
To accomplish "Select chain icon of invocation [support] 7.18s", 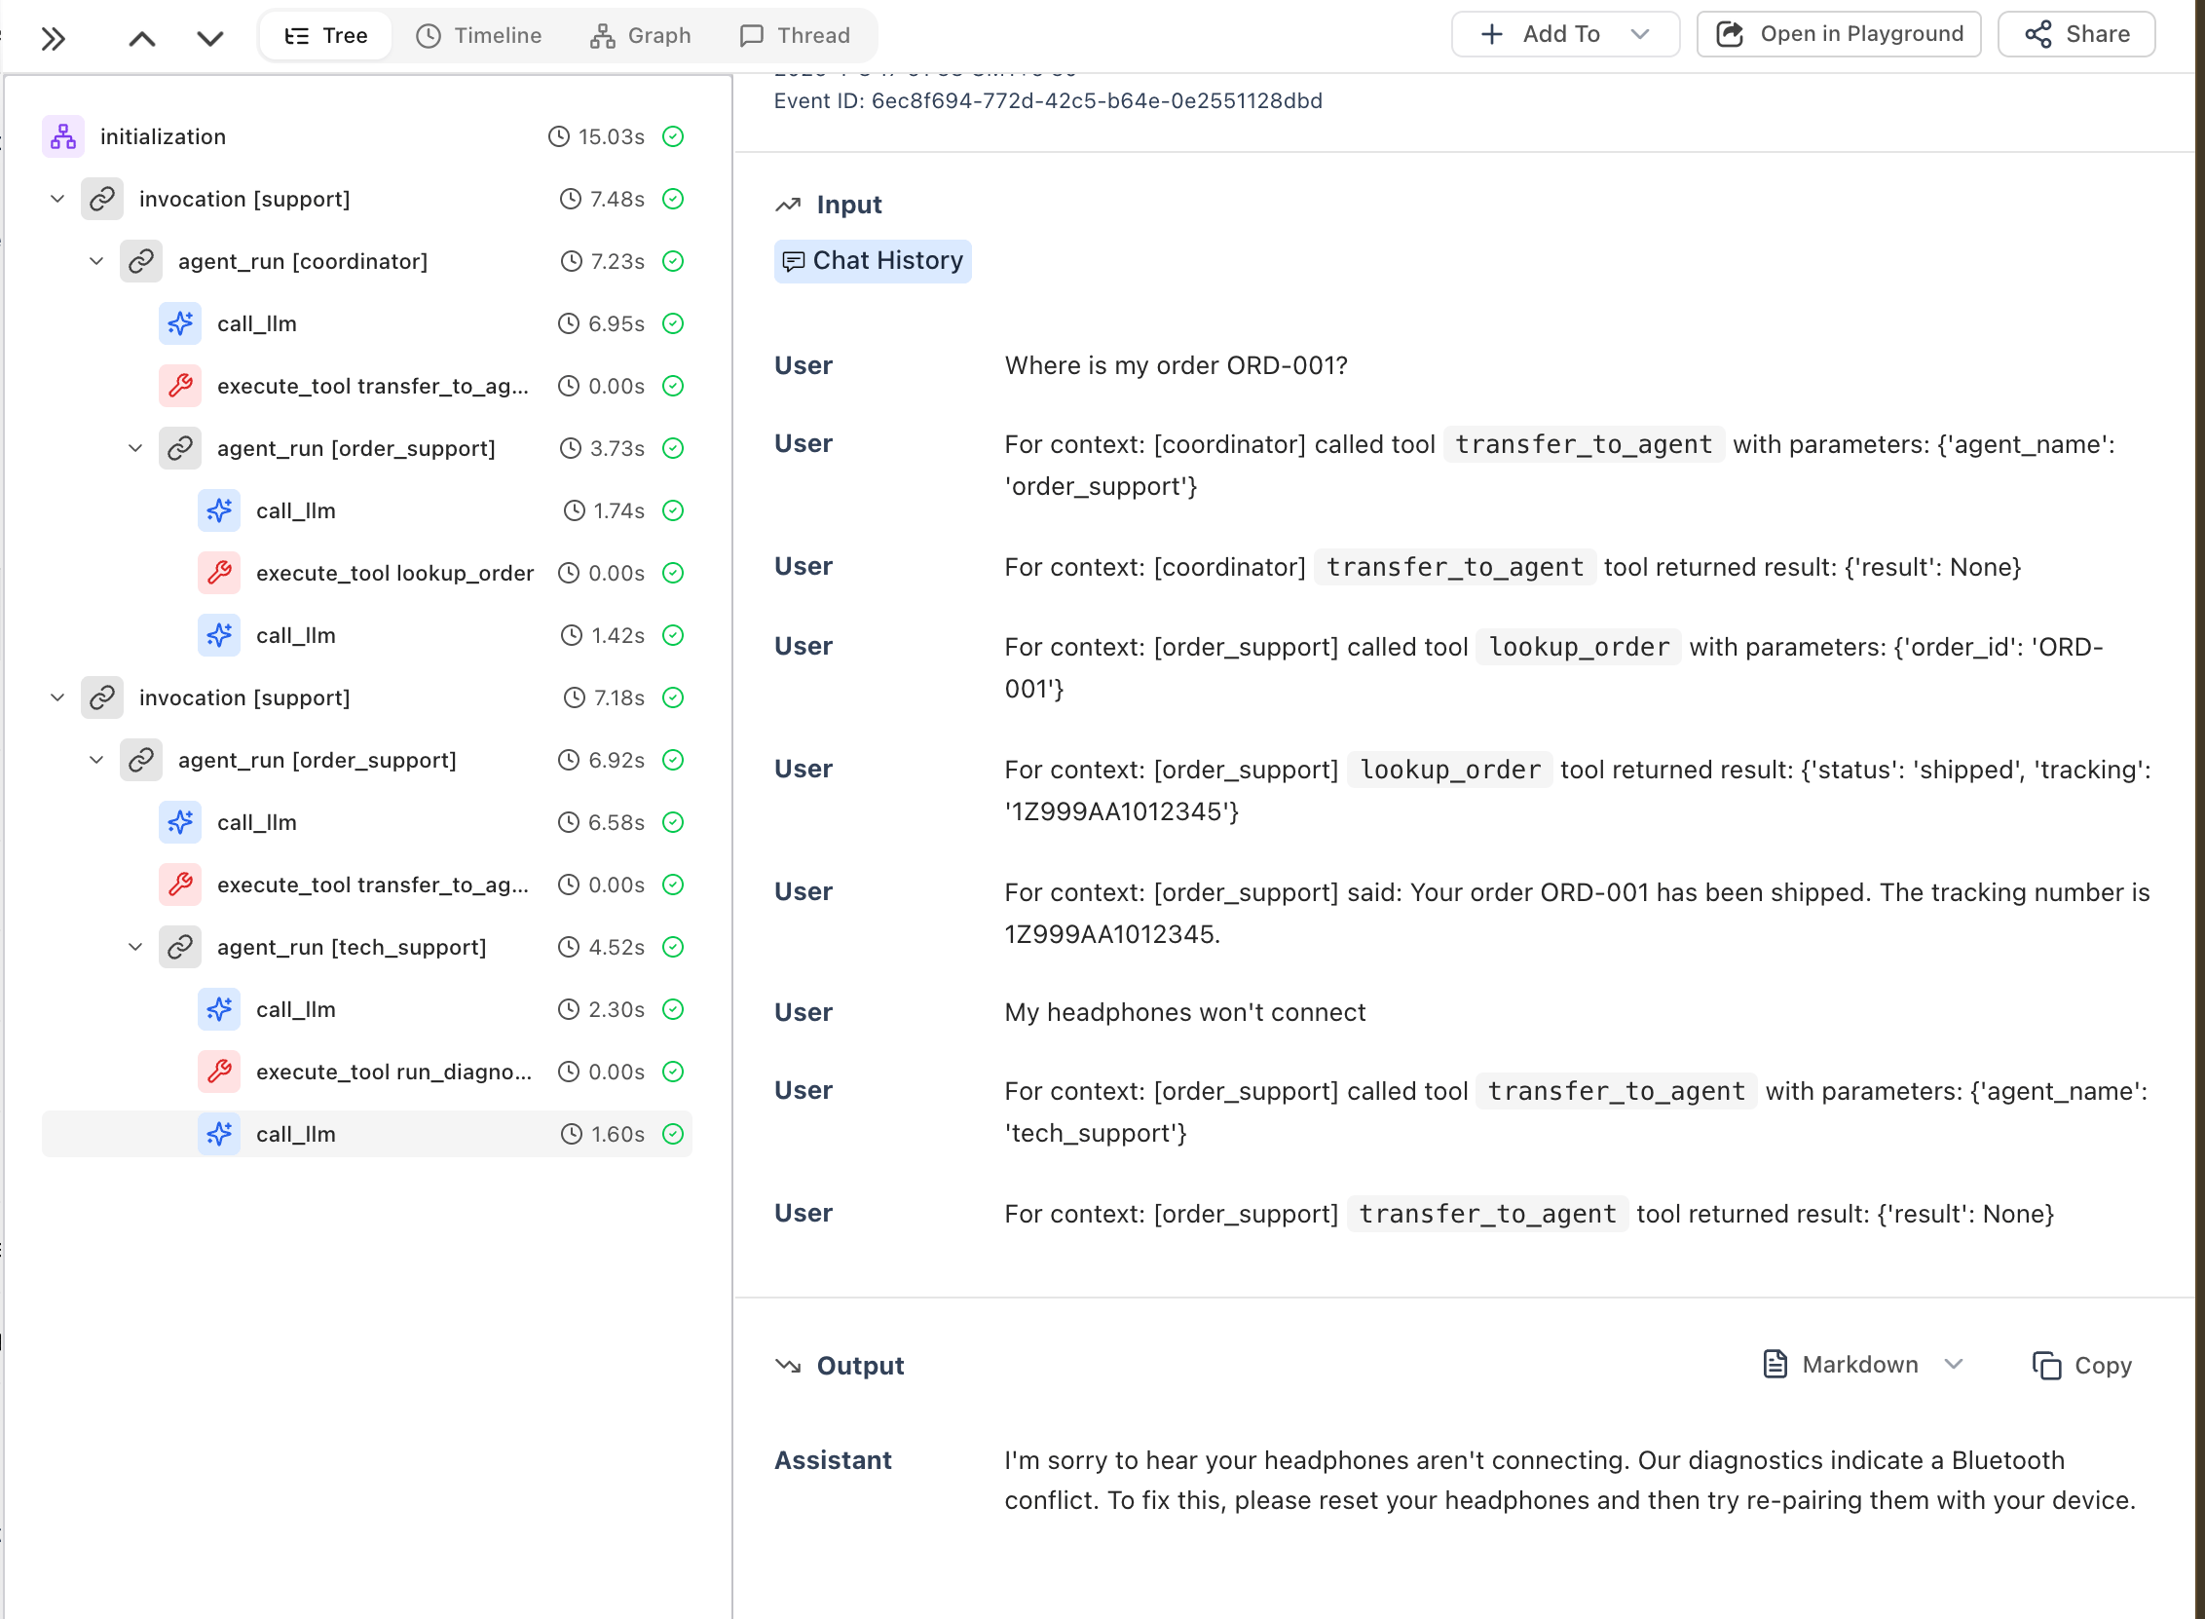I will [102, 697].
